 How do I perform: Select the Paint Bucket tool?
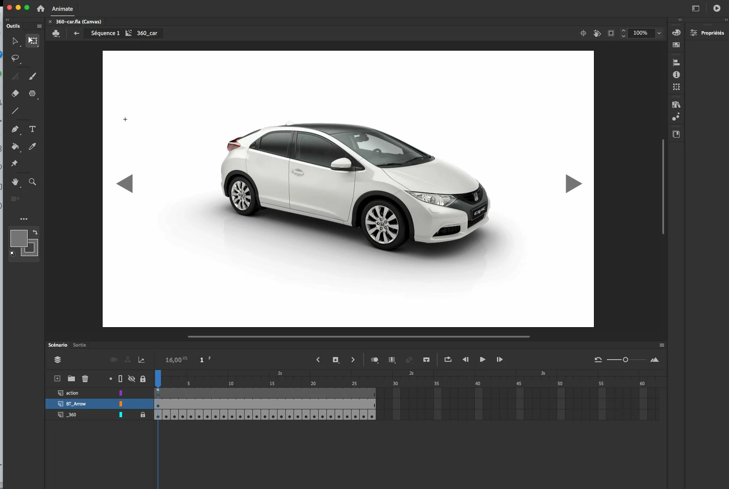[x=15, y=147]
